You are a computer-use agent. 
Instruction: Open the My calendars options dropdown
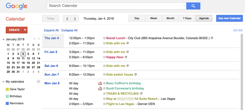point(38,81)
